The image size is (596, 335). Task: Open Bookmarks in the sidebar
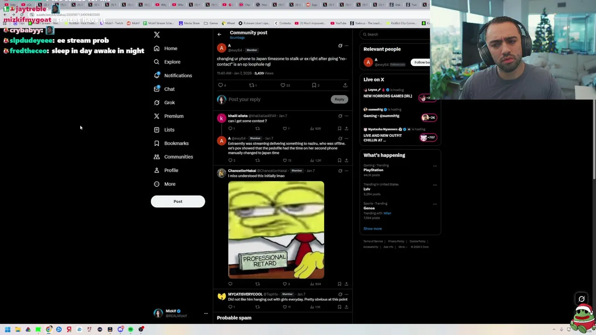pyautogui.click(x=171, y=143)
